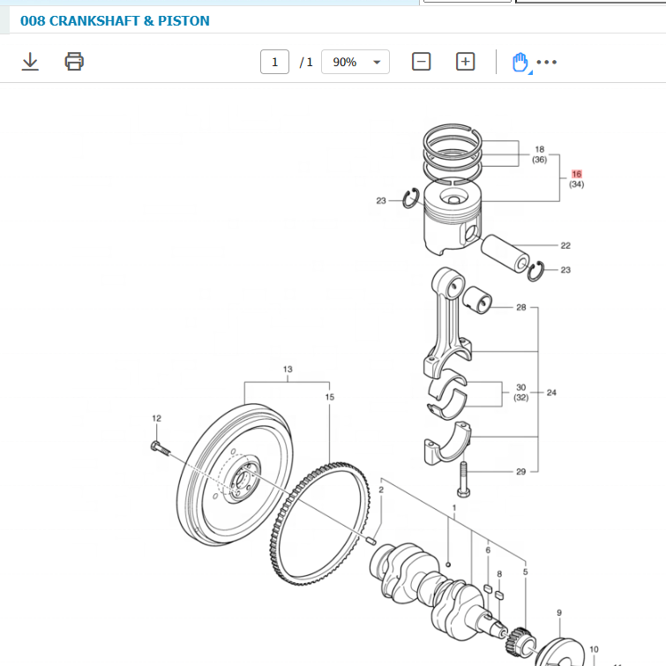Click the download document icon
666x666 pixels.
click(x=30, y=62)
